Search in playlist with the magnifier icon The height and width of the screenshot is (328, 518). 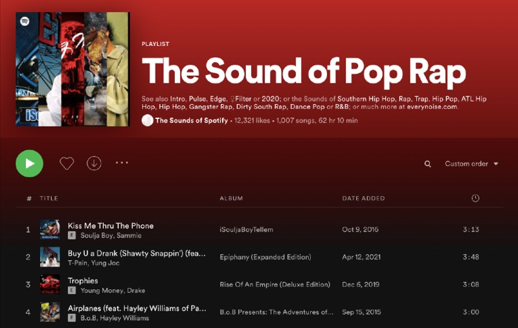coord(427,164)
